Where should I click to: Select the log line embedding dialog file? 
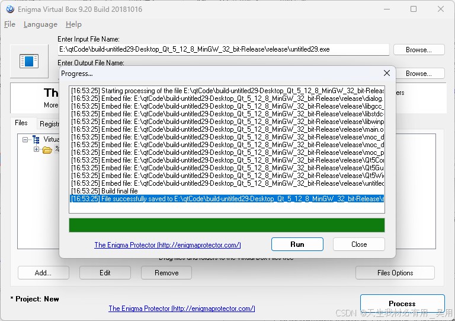[227, 98]
